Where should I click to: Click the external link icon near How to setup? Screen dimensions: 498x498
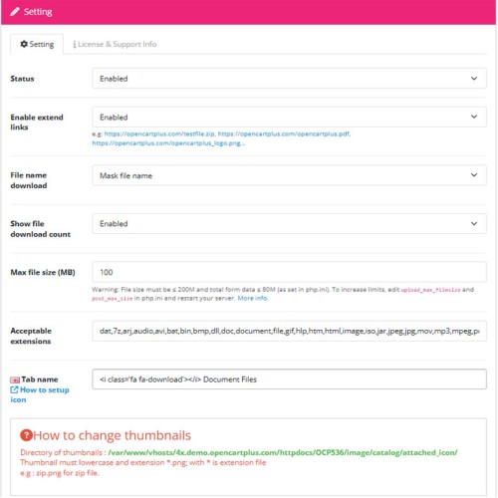(14, 389)
